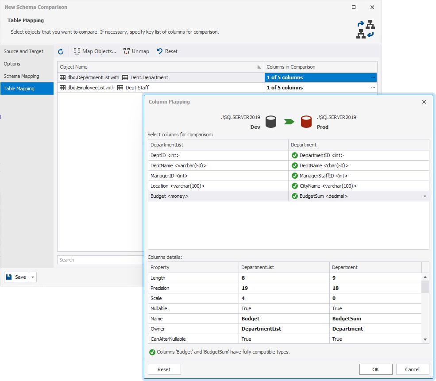Click the Reset mapping toolbar icon
The height and width of the screenshot is (381, 436).
[159, 51]
